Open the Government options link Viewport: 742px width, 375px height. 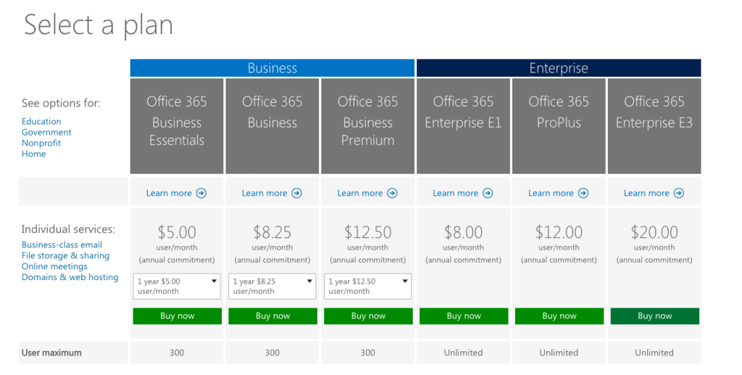click(x=46, y=132)
